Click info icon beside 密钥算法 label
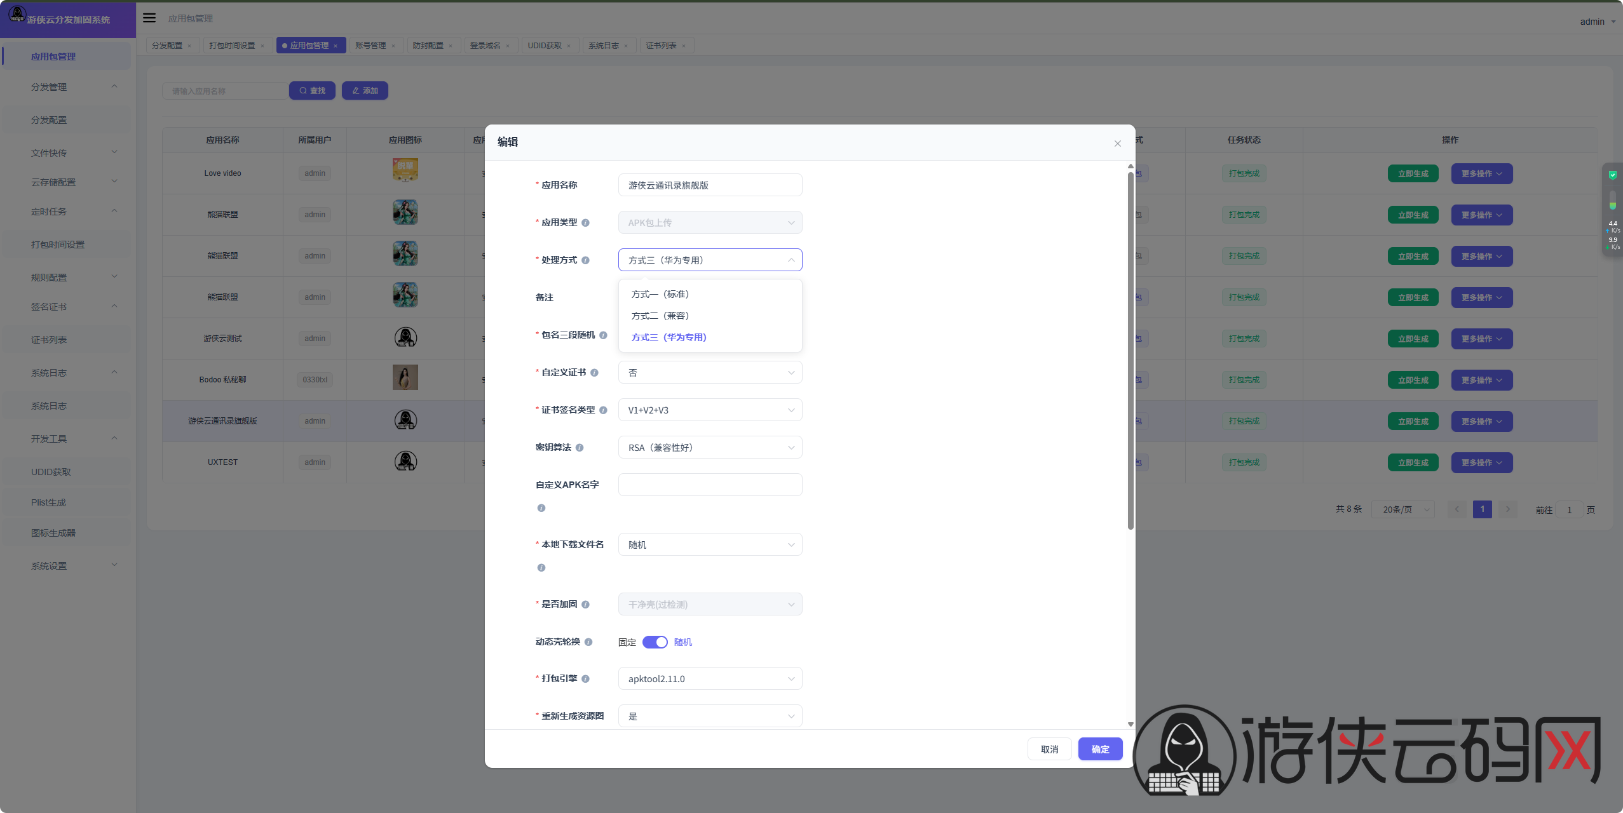This screenshot has width=1623, height=813. (580, 448)
